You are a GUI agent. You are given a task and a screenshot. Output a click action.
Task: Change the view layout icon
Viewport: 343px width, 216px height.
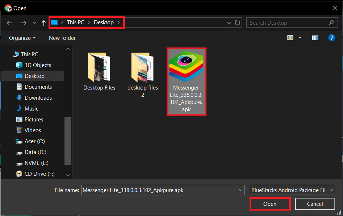[290, 37]
